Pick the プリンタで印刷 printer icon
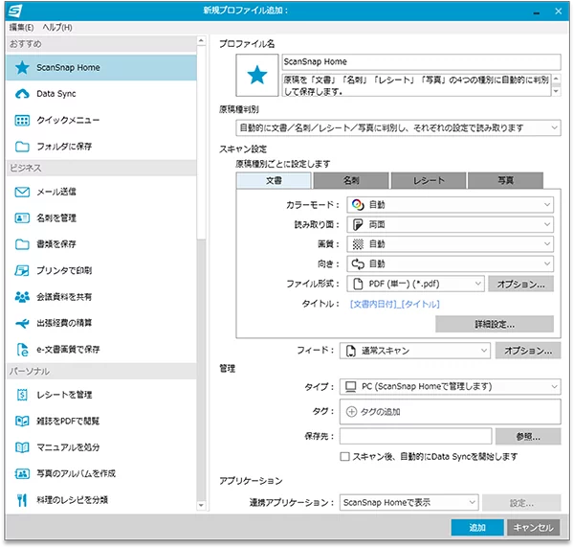 click(x=22, y=270)
